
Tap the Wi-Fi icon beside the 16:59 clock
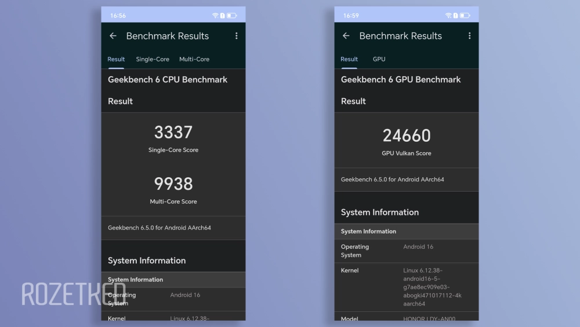point(448,16)
